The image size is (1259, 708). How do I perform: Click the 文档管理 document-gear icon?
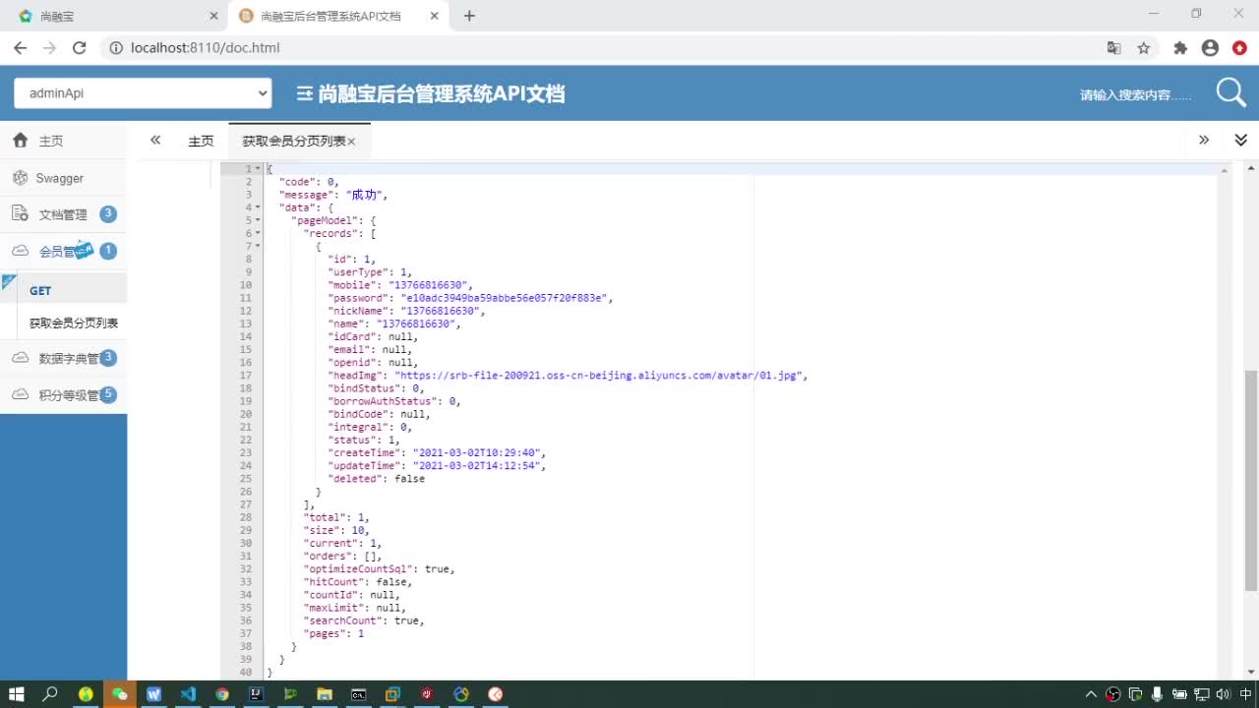click(20, 213)
